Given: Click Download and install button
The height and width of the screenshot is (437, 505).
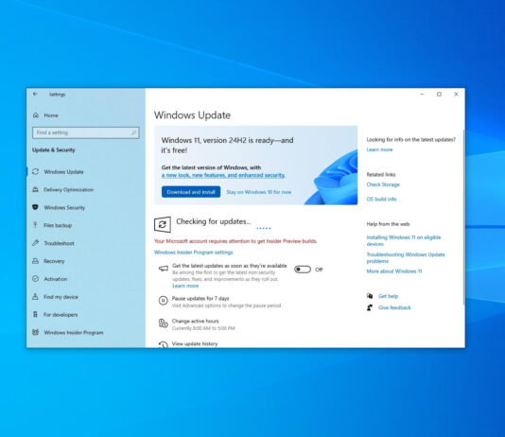Looking at the screenshot, I should pyautogui.click(x=191, y=192).
